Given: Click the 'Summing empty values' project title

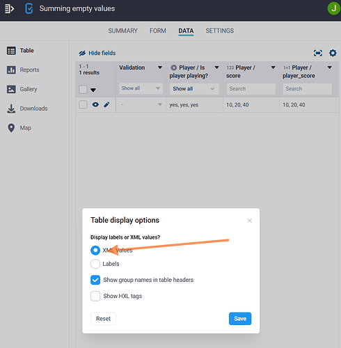Looking at the screenshot, I should click(x=77, y=8).
